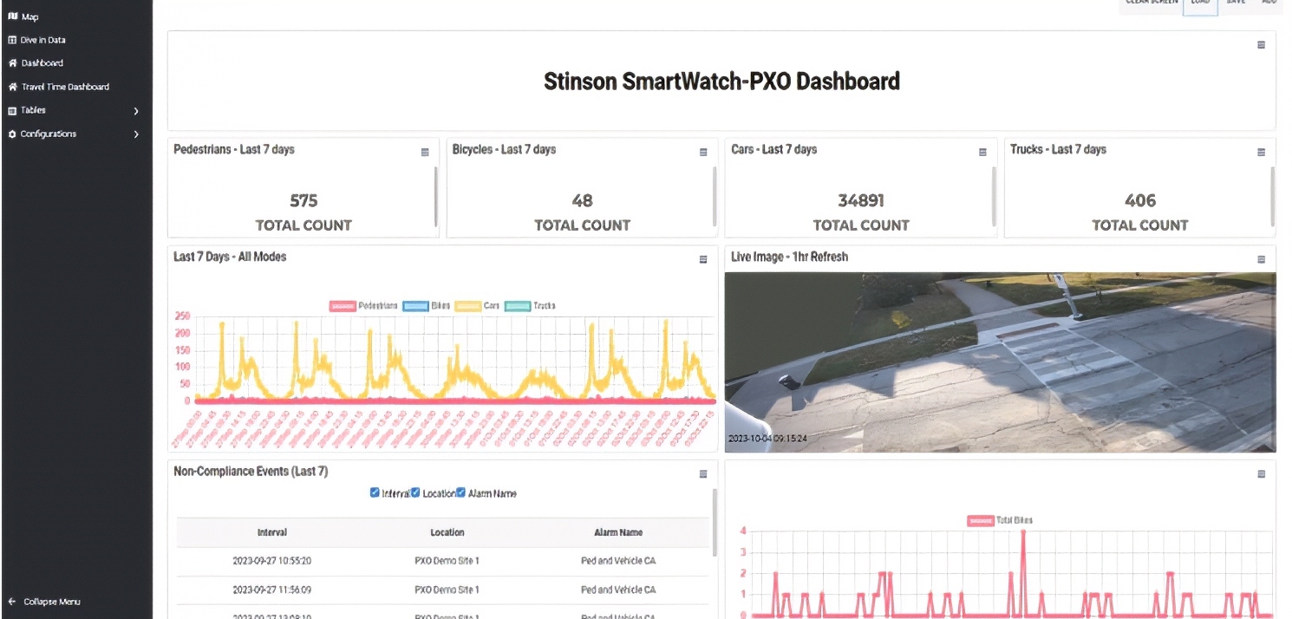Click the live crosswalk camera image
The width and height of the screenshot is (1292, 619).
pos(1000,362)
